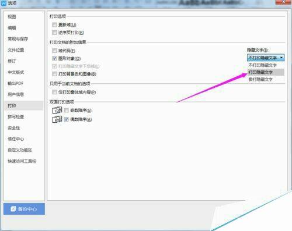Uncheck the 图形对象(O) checkbox
The width and height of the screenshot is (292, 231).
[x=54, y=58]
